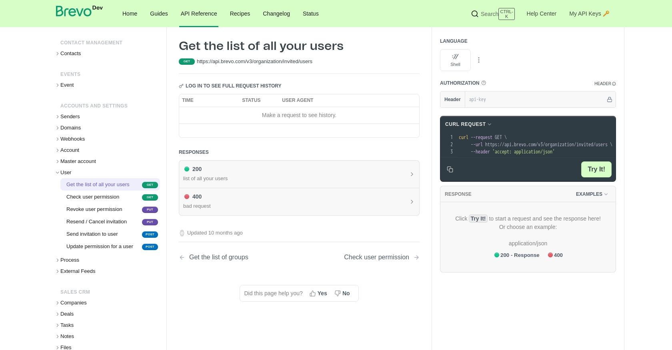
Task: Expand the Deals section
Action: 65,314
